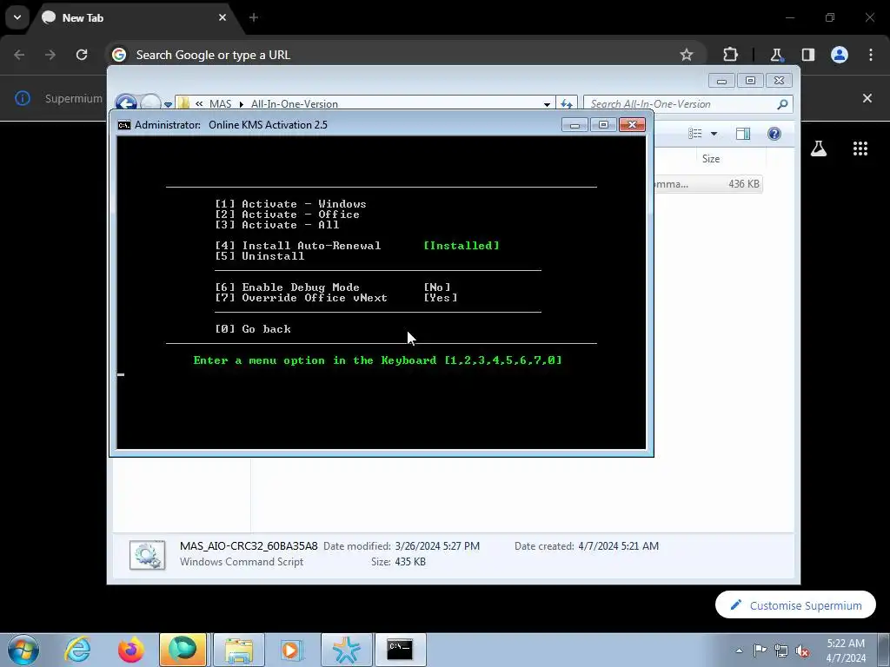Open Windows Explorer taskbar button
This screenshot has width=890, height=667.
tap(239, 650)
